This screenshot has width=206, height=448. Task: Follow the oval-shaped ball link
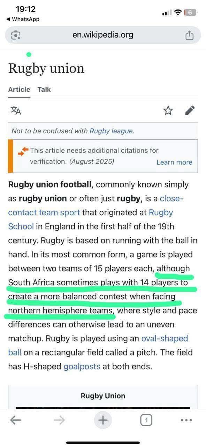coord(98,345)
